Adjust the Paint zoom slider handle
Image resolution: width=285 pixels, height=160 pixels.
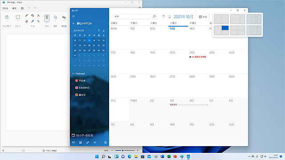[123, 150]
